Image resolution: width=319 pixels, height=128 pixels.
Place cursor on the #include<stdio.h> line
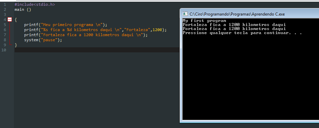click(x=35, y=4)
